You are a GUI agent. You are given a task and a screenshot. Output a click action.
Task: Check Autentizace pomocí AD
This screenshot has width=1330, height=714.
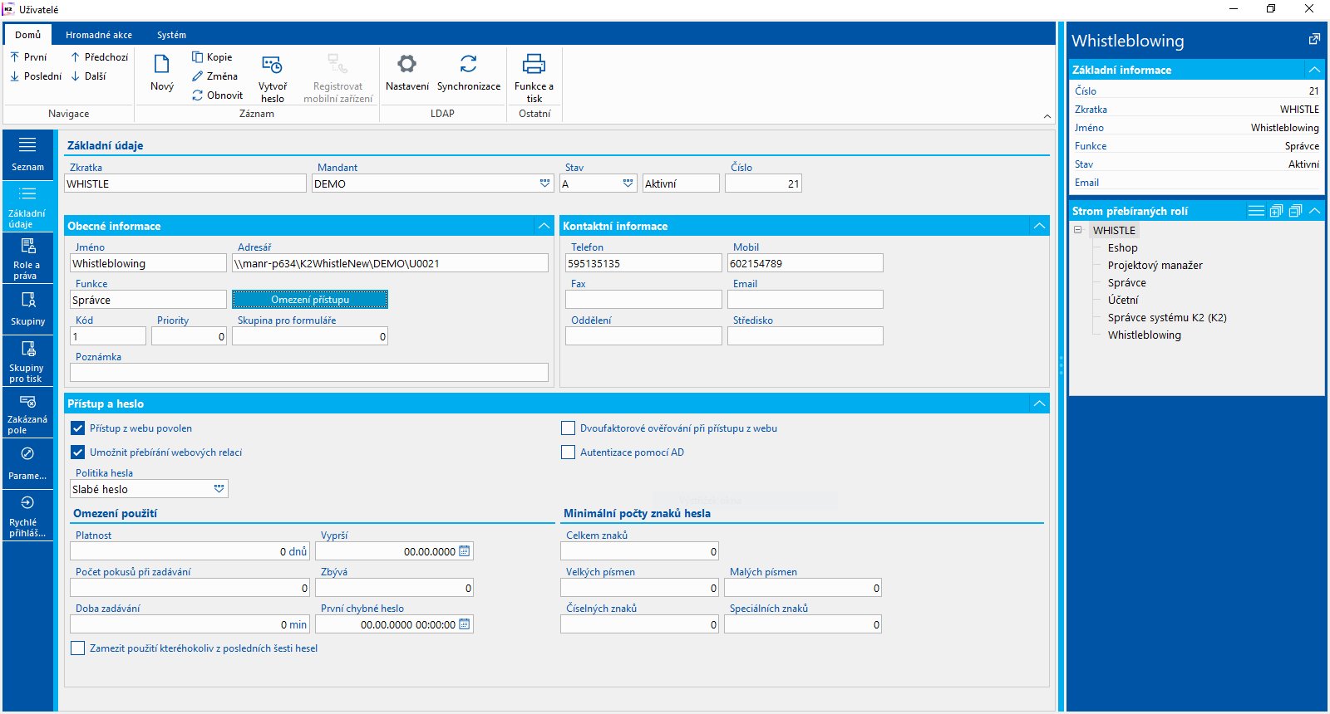point(569,452)
